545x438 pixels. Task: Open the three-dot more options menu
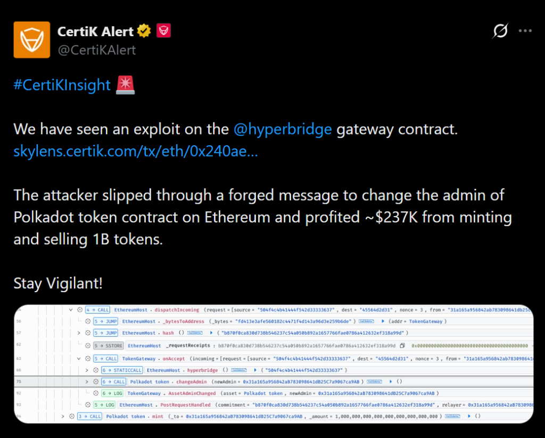coord(525,31)
